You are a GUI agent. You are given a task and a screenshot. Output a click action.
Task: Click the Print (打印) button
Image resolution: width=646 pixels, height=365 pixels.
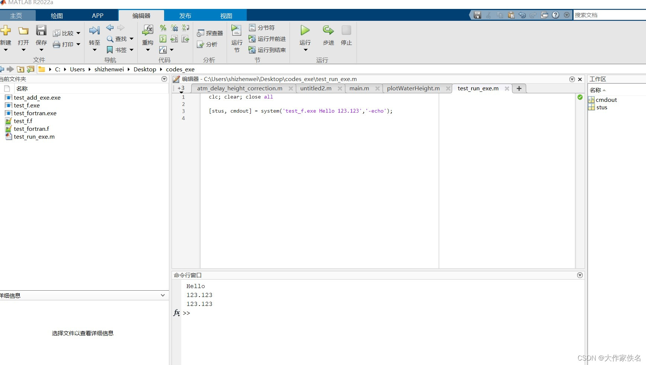(x=63, y=44)
